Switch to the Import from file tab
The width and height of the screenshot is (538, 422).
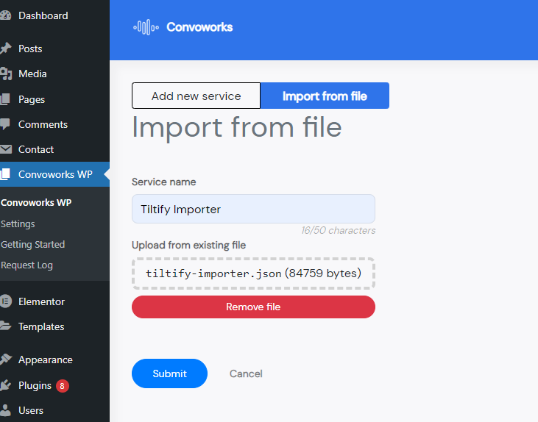click(325, 96)
